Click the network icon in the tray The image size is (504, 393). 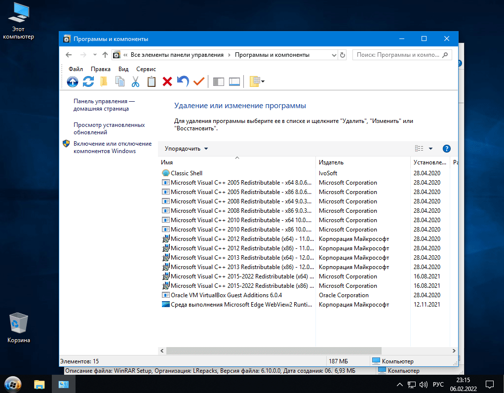click(412, 384)
